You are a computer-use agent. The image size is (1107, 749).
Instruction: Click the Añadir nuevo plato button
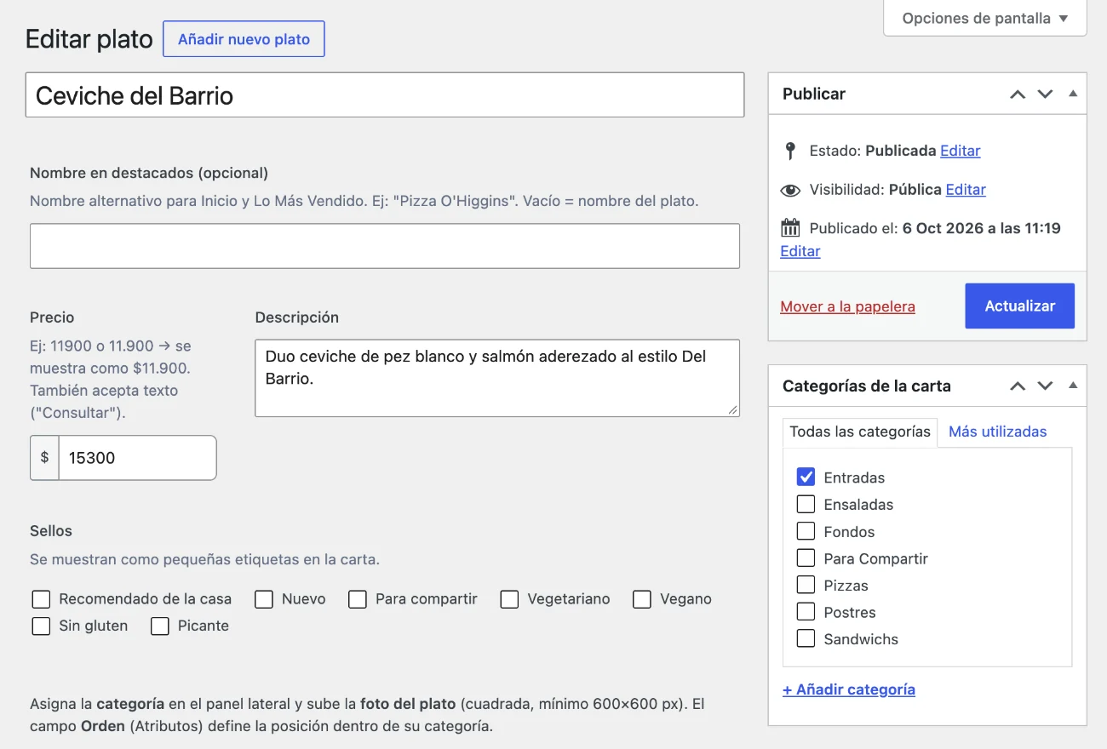(x=244, y=39)
